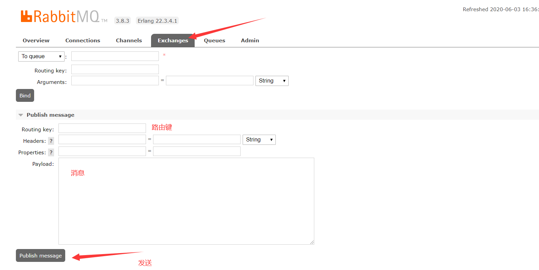The image size is (539, 270).
Task: Open the Arguments String type dropdown
Action: click(272, 81)
